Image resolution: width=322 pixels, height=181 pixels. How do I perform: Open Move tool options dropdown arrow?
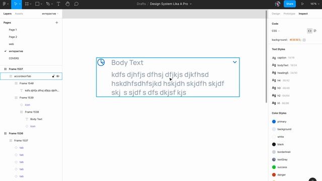coord(20,4)
